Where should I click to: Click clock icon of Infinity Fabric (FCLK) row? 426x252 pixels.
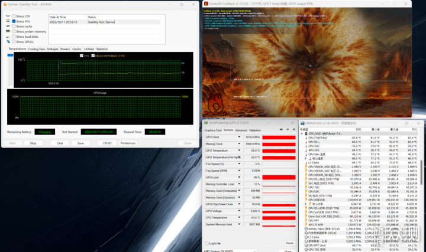(306, 229)
